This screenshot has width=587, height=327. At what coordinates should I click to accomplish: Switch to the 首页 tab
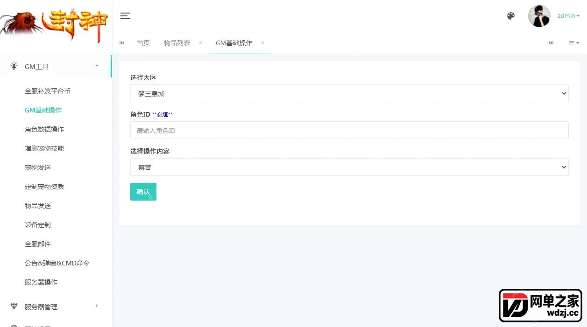(143, 43)
